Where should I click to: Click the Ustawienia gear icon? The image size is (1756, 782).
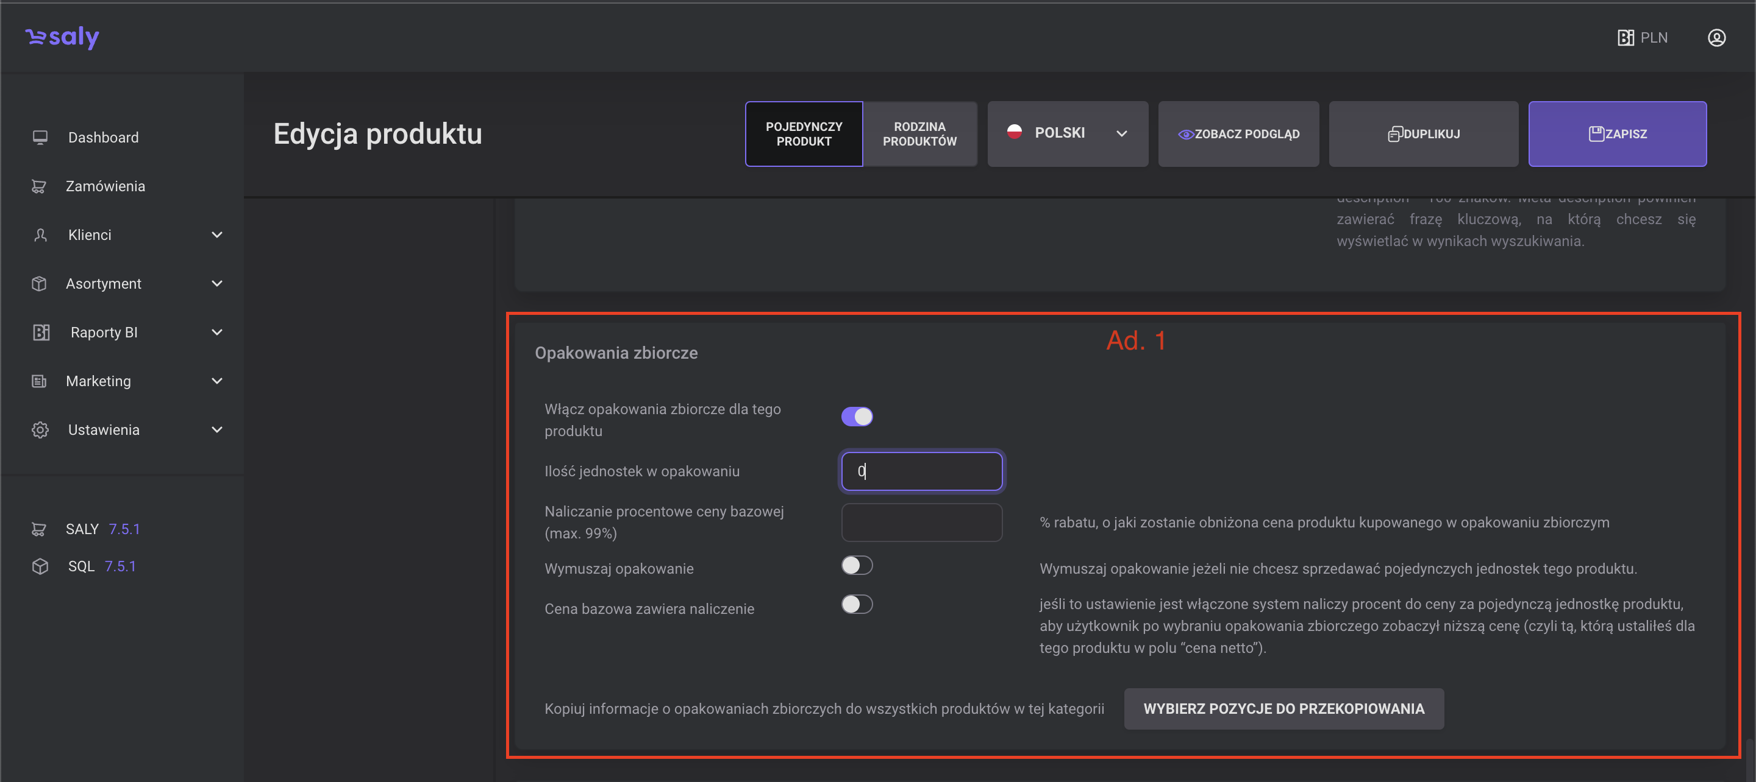(x=40, y=430)
